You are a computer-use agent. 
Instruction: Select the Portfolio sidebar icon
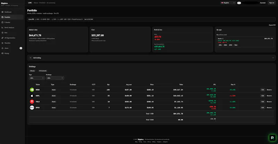tap(2, 17)
